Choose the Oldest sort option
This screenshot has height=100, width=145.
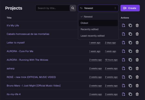tap(98, 23)
